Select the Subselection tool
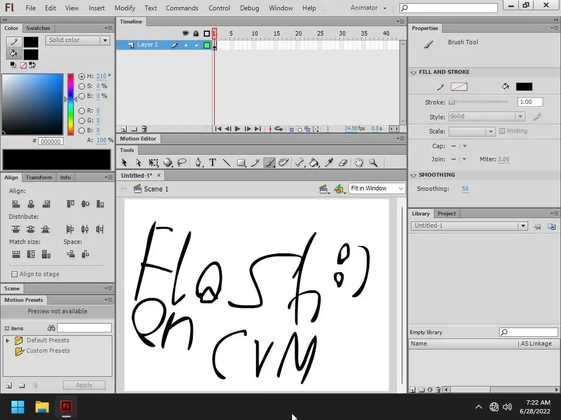Screen dimensions: 561x420 (x=139, y=162)
